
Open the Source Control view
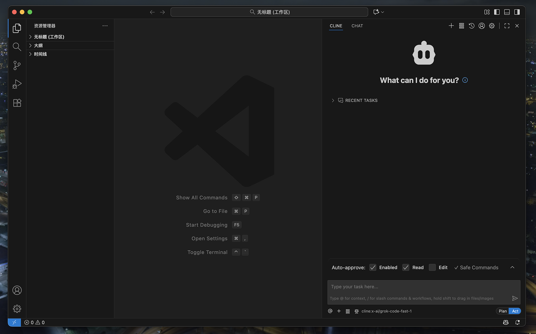pos(17,65)
